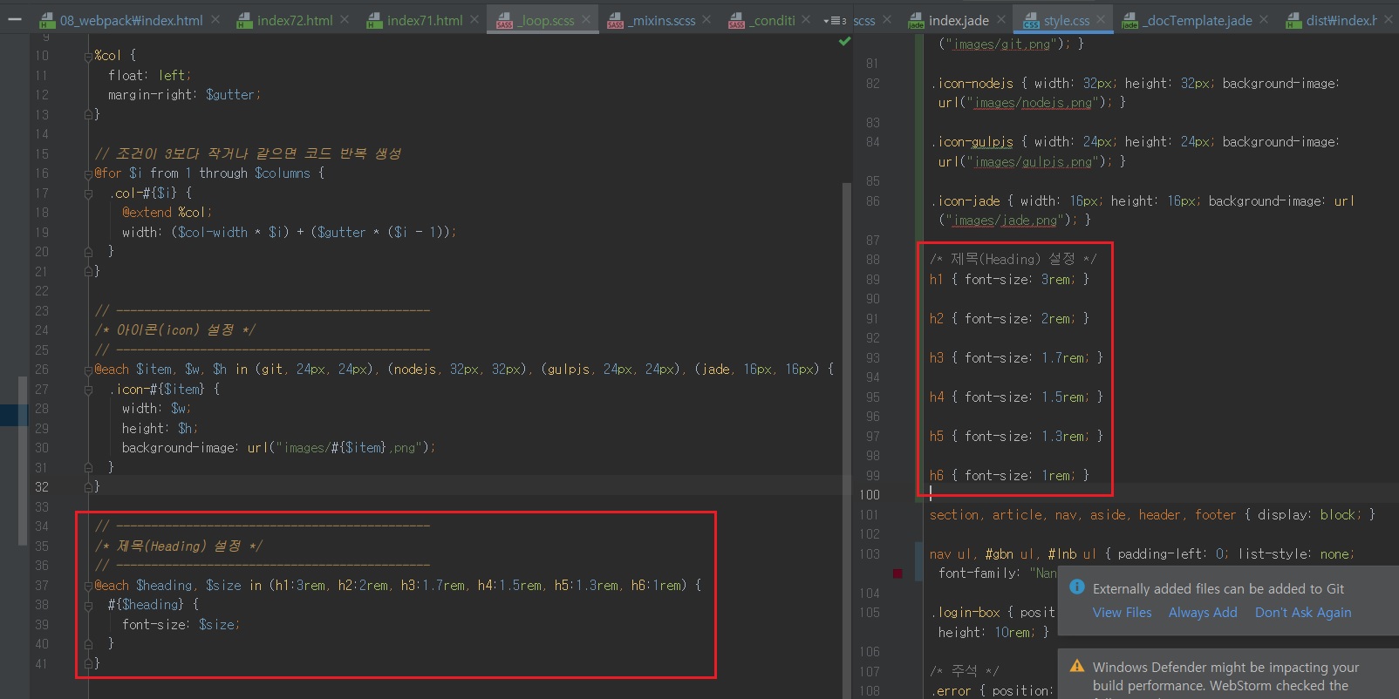Collapse the @each $heading block fold
This screenshot has width=1399, height=699.
click(88, 586)
